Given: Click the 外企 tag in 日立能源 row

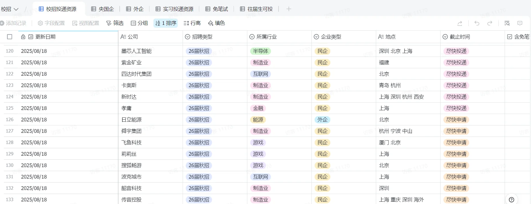Looking at the screenshot, I should [322, 120].
